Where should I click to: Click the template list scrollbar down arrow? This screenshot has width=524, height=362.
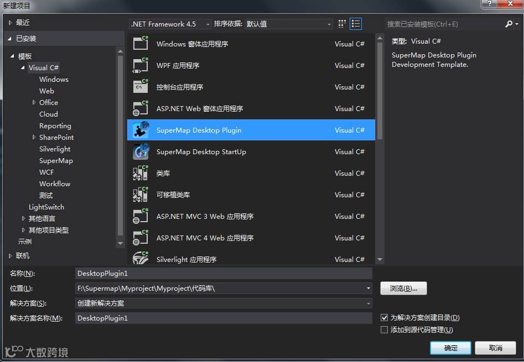click(380, 259)
